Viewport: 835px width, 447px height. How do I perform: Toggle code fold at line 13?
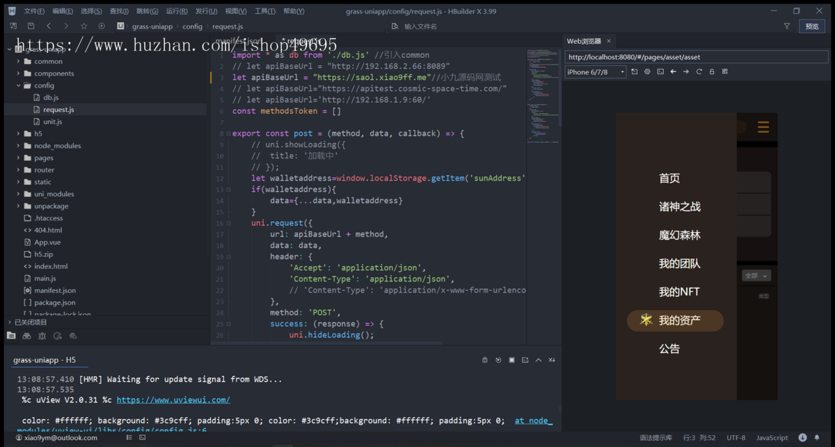pos(228,190)
